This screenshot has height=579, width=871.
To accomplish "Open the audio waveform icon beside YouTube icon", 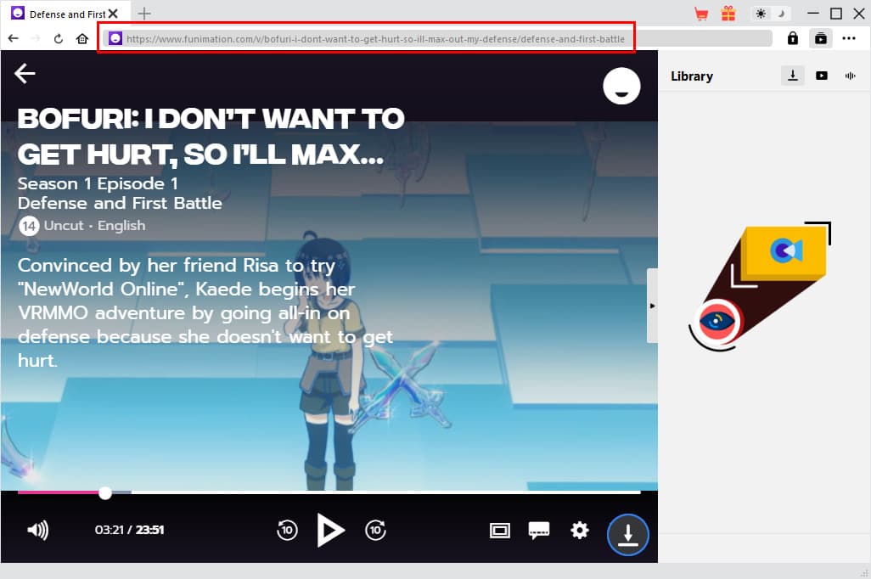I will coord(850,76).
